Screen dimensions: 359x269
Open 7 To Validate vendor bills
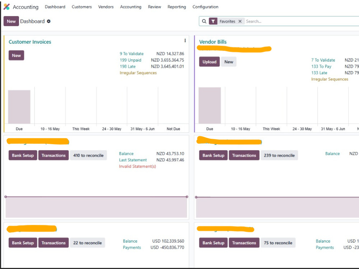coord(323,60)
